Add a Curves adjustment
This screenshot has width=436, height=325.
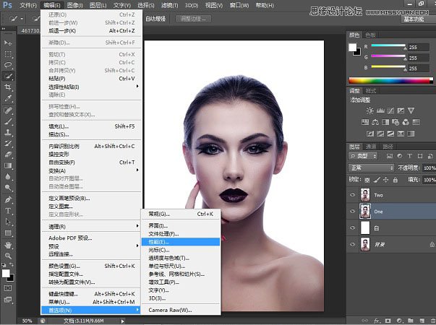[390, 110]
